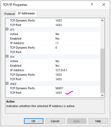Click the vertical scrollbar thumb
Image resolution: width=111 pixels, height=127 pixels.
tap(102, 71)
